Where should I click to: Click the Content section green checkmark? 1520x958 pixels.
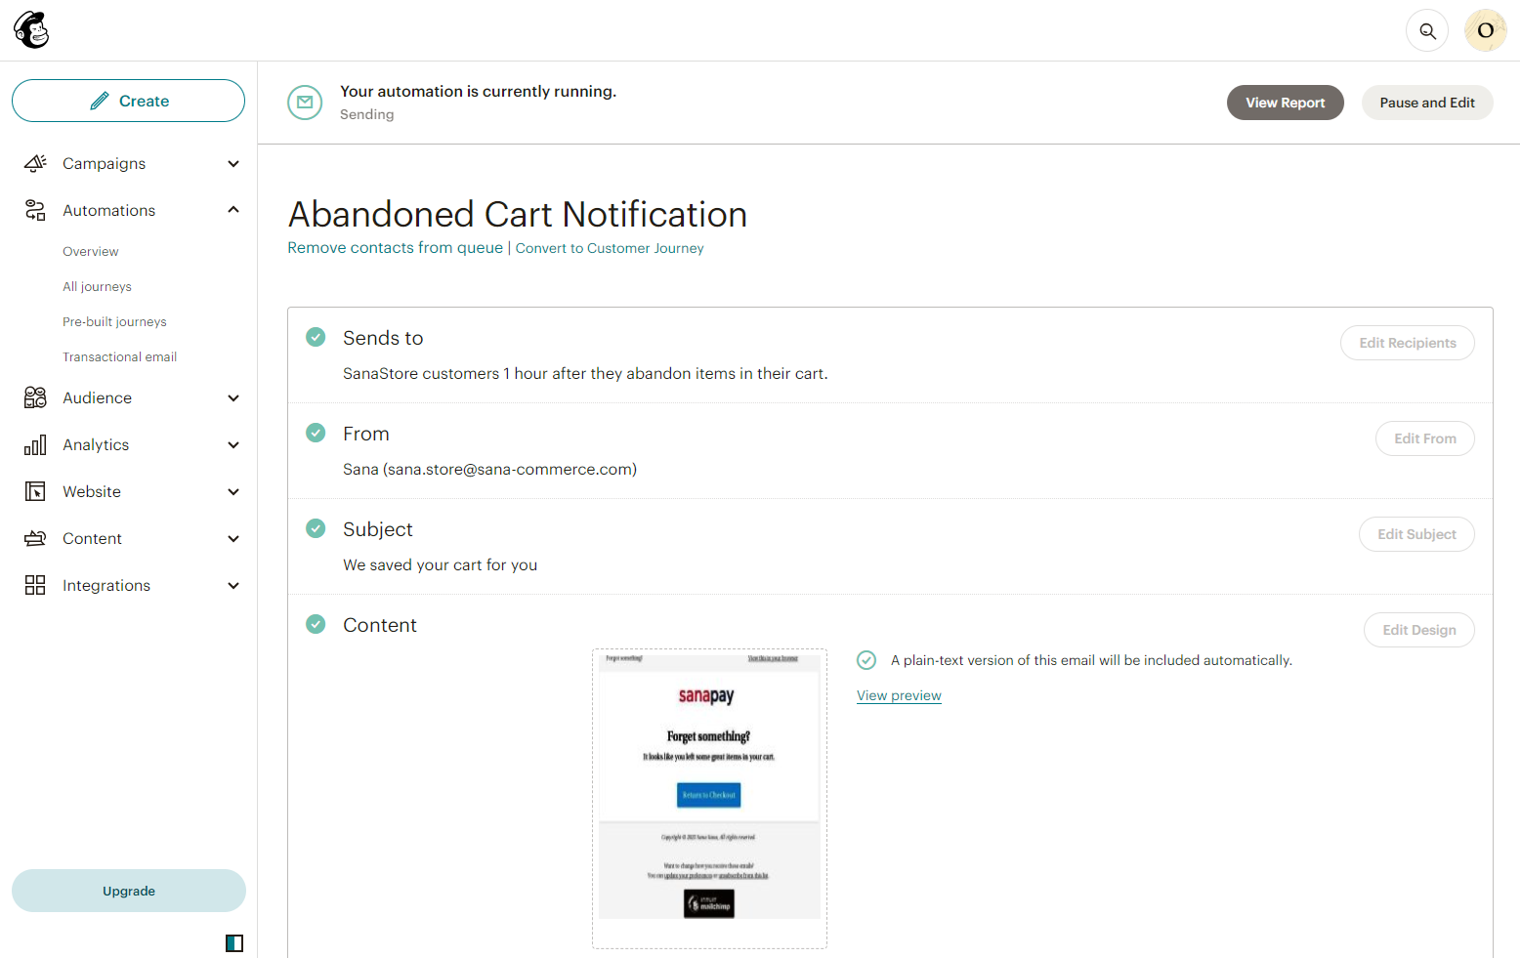[316, 624]
